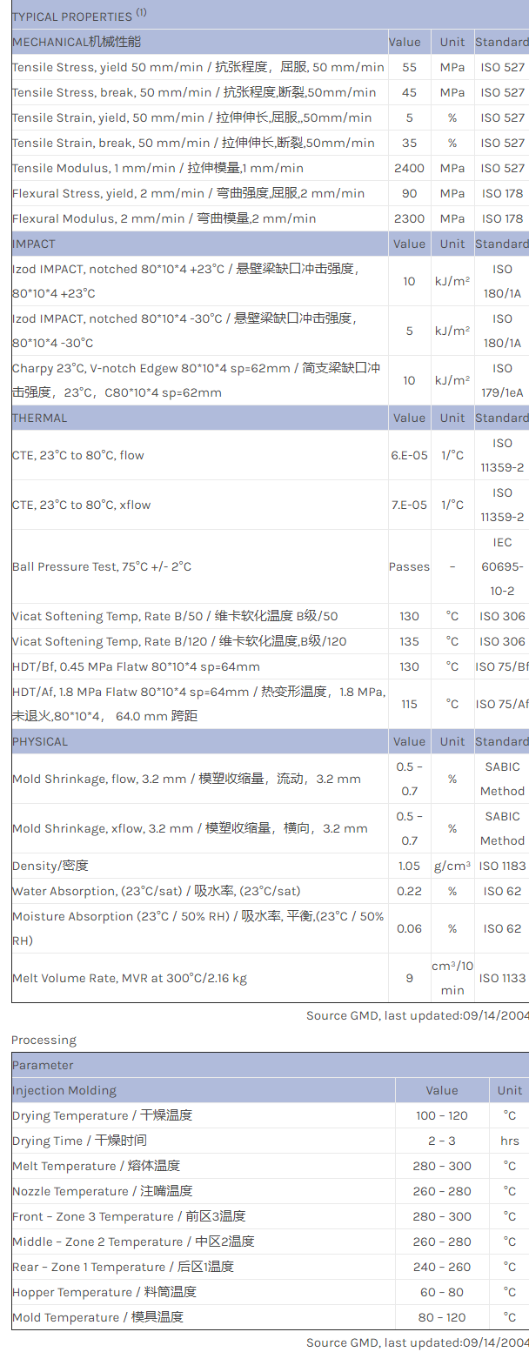Click the footnote (1) superscript marker
This screenshot has height=1352, width=529.
point(141,12)
